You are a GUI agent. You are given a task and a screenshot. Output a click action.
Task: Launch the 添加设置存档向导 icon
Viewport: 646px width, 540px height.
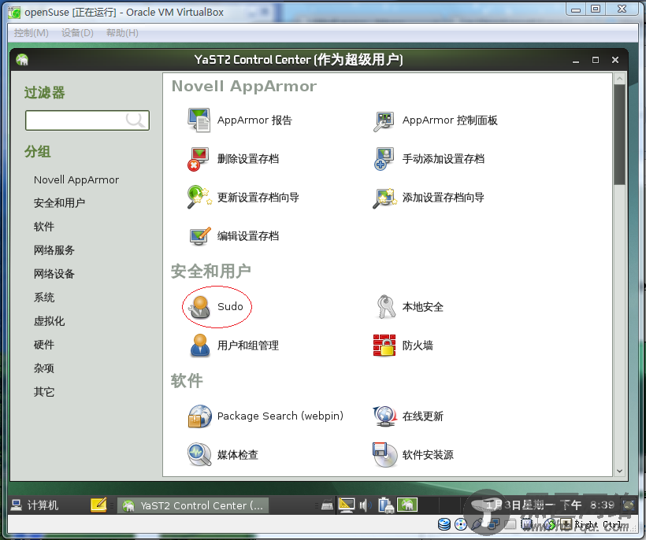pos(384,198)
